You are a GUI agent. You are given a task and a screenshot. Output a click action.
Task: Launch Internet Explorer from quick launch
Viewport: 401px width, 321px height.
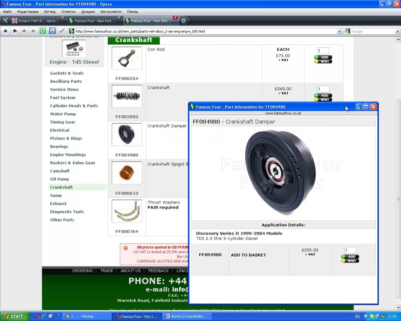click(x=44, y=316)
